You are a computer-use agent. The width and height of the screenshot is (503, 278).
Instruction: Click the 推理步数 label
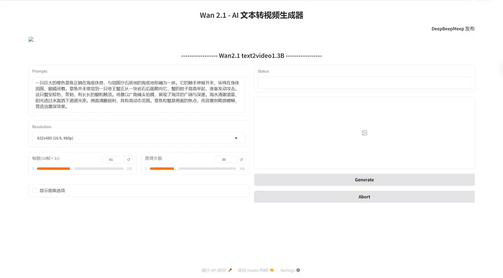point(153,158)
